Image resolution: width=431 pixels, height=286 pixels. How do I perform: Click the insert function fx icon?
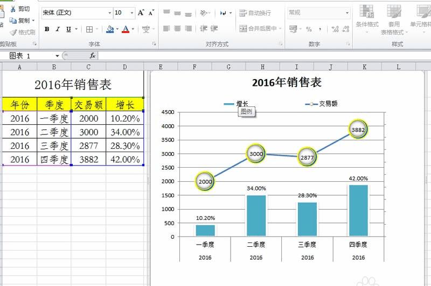[92, 56]
